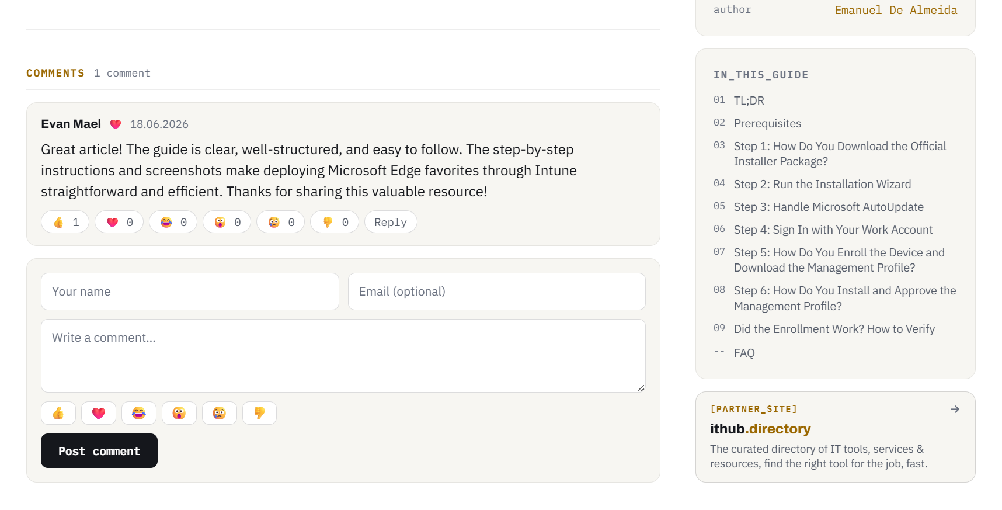This screenshot has height=510, width=1002.
Task: Select laughing emoji in the comment form
Action: coord(139,413)
